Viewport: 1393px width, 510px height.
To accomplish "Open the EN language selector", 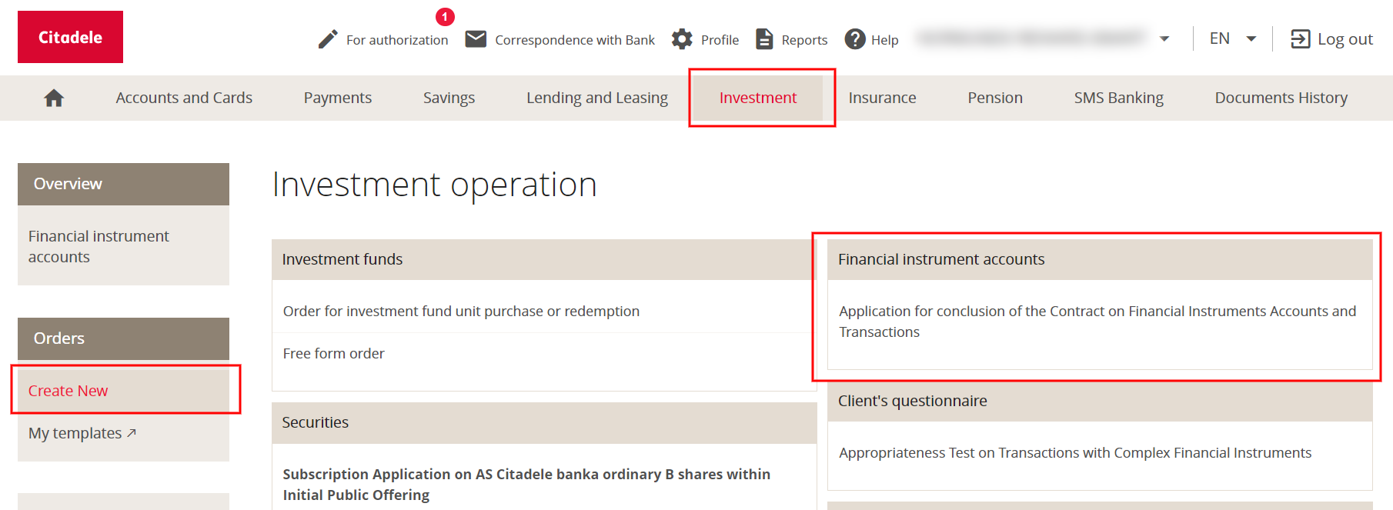I will pyautogui.click(x=1233, y=38).
